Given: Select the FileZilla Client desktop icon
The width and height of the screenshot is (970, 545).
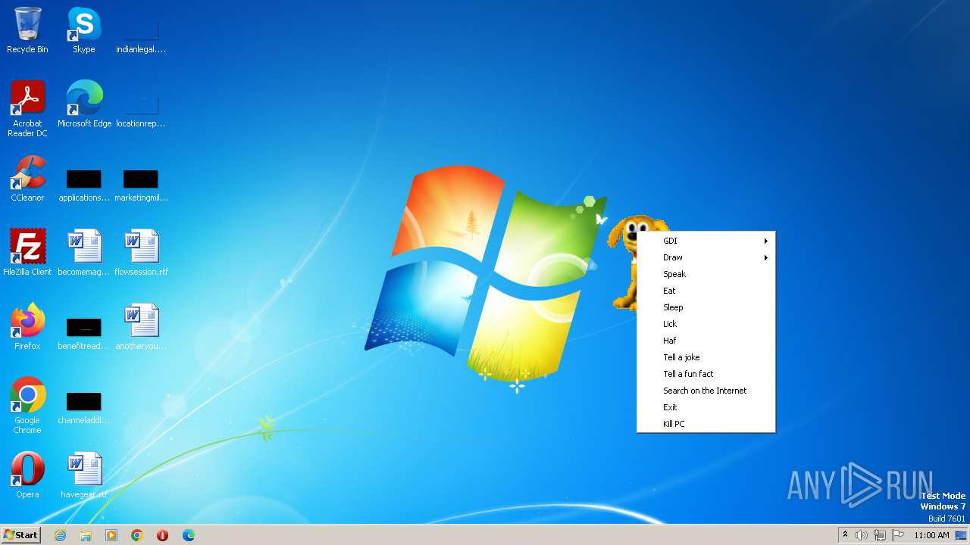Looking at the screenshot, I should [x=27, y=253].
